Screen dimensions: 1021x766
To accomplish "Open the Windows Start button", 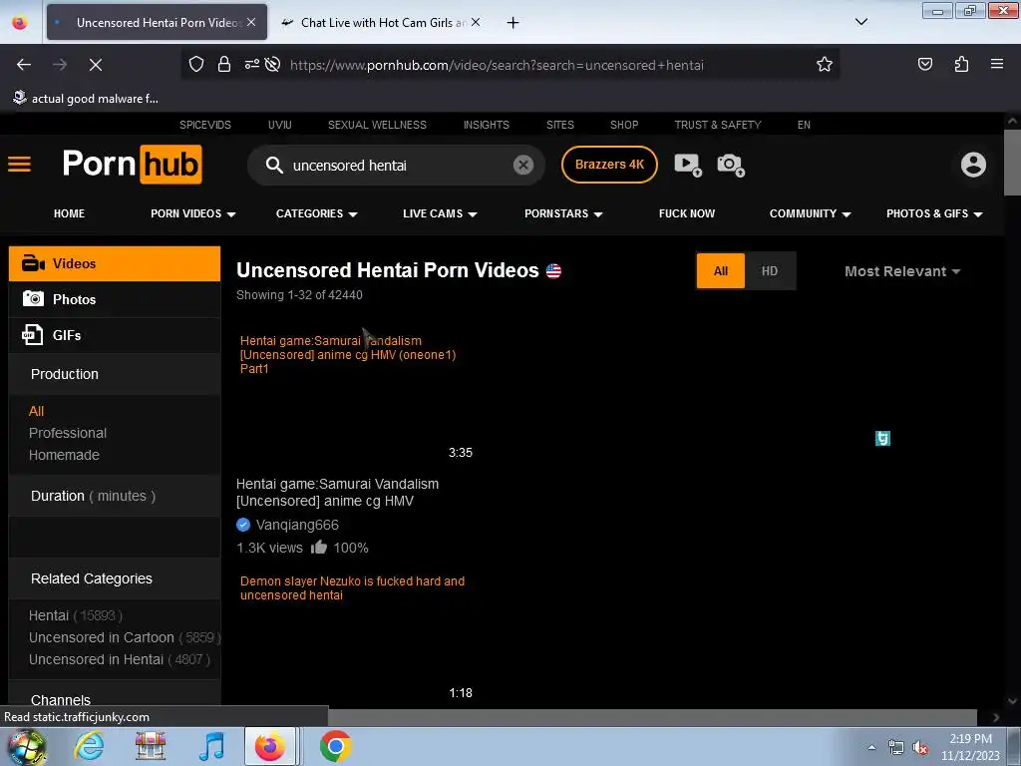I will point(26,746).
